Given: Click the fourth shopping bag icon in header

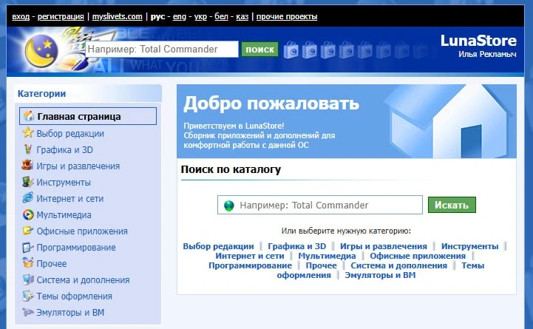Looking at the screenshot, I should point(346,50).
